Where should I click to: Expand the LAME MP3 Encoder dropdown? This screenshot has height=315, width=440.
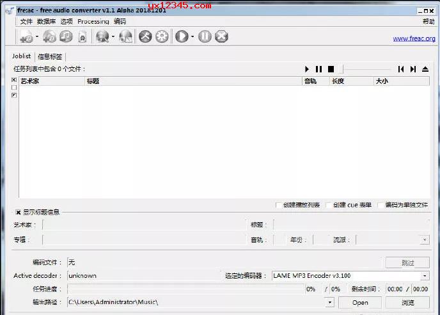425,276
